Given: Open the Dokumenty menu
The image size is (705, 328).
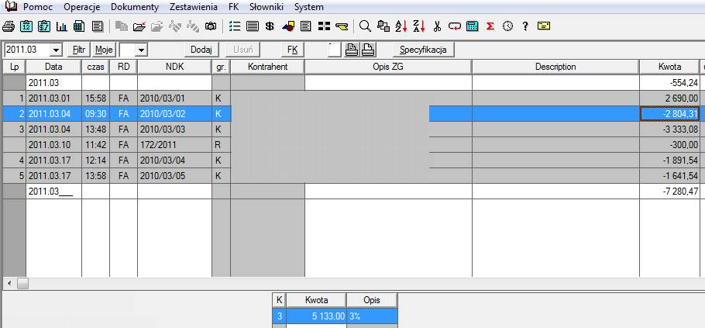Looking at the screenshot, I should pyautogui.click(x=135, y=6).
